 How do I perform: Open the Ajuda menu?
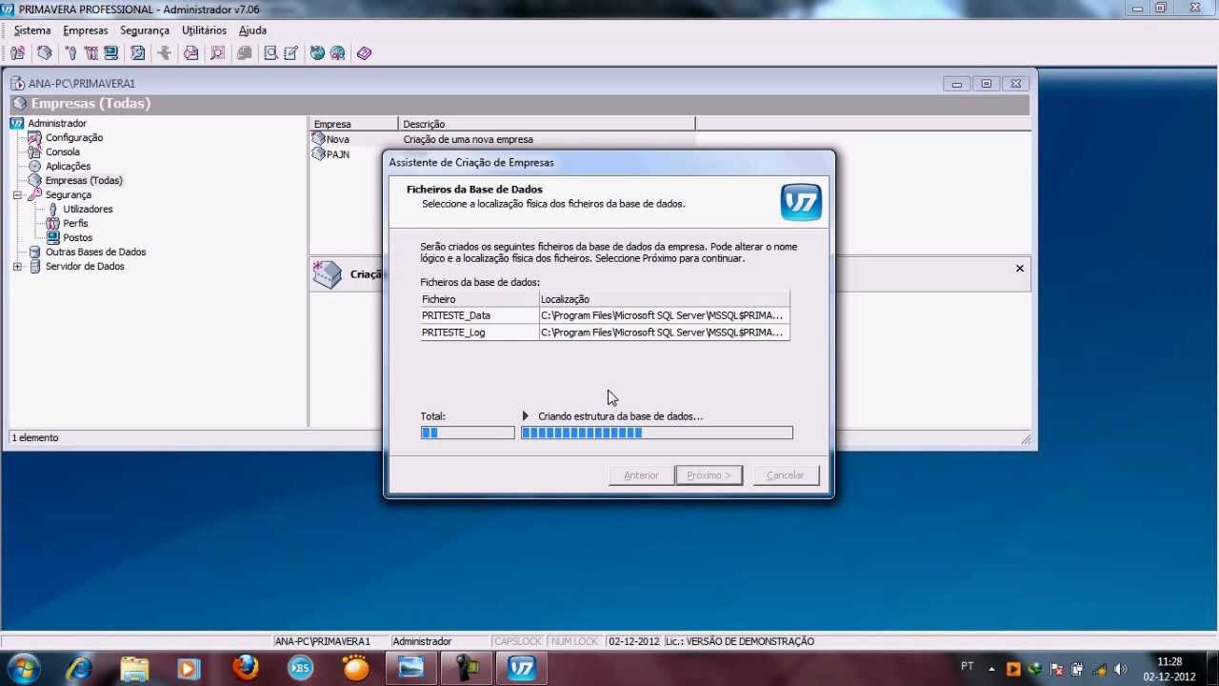[x=252, y=30]
